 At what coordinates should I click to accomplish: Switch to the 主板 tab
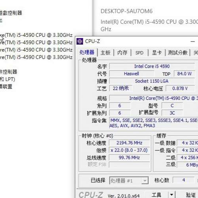(105, 53)
